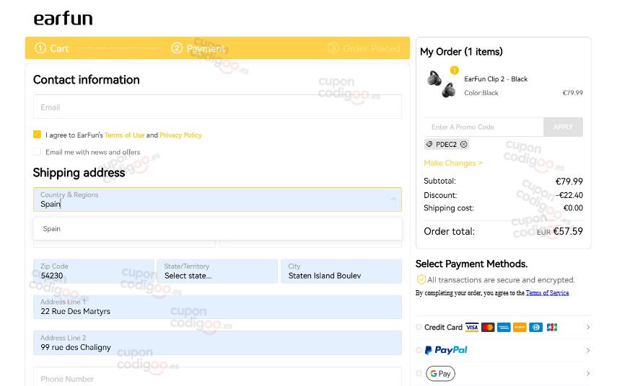Collapse the Country & Regions dropdown arrow

click(393, 199)
